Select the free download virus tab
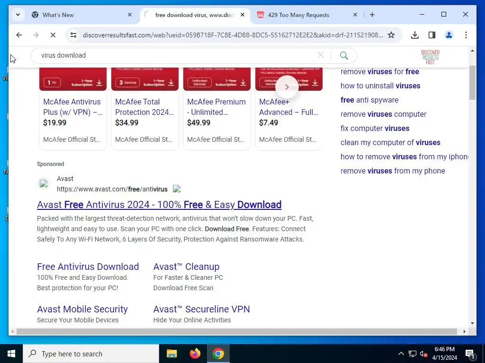485x363 pixels. pyautogui.click(x=195, y=15)
